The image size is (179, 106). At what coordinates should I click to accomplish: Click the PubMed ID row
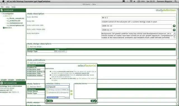pyautogui.click(x=36, y=68)
